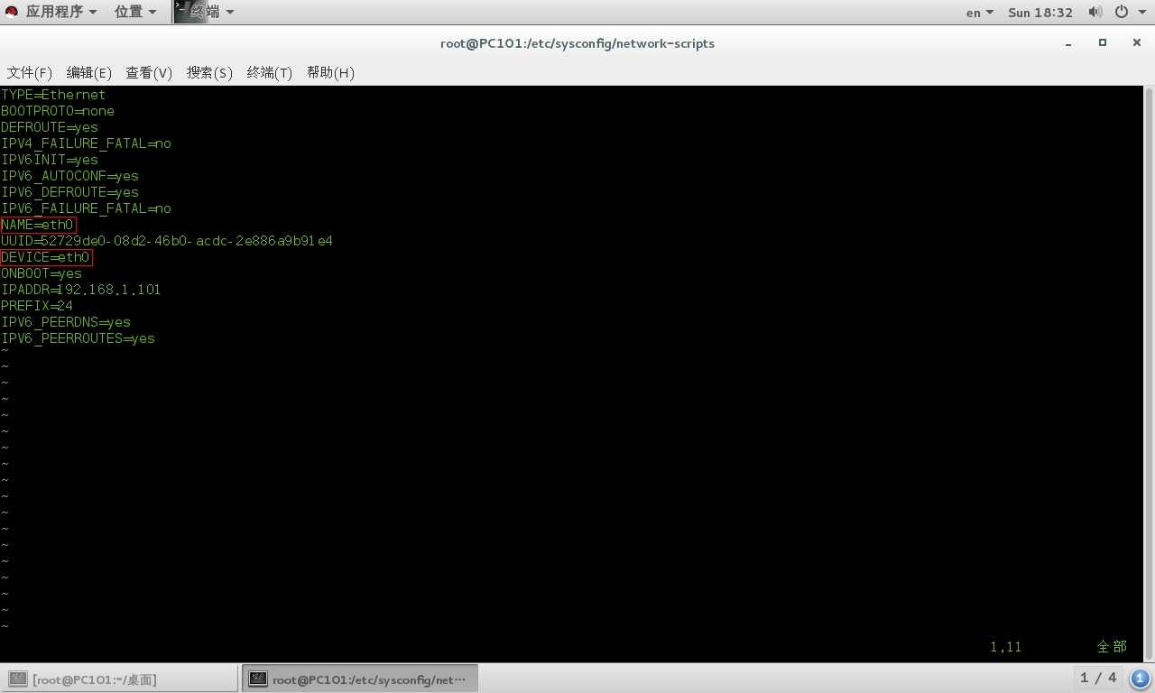This screenshot has height=693, width=1155.
Task: Click the IPV4_FAILURE_FATAL=no line
Action: [x=86, y=143]
